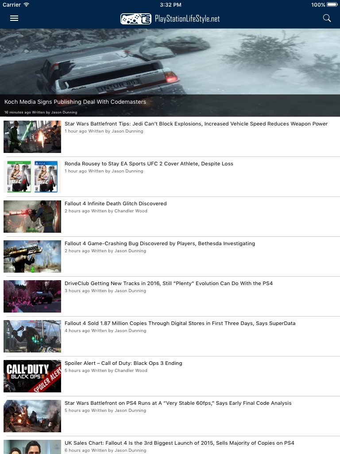Screen dimensions: 340x454
Task: Open headline Koch Media Signs Publishing Deal
Action: [x=75, y=102]
